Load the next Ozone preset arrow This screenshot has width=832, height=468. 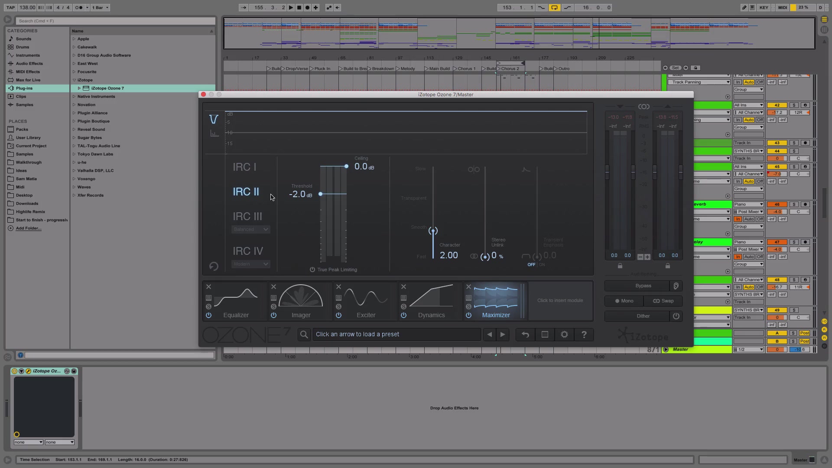click(x=503, y=335)
